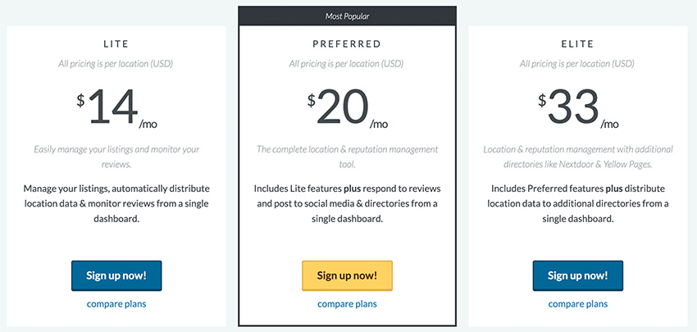This screenshot has height=332, width=697.
Task: Click the Lite plan Sign up now button
Action: click(x=116, y=275)
